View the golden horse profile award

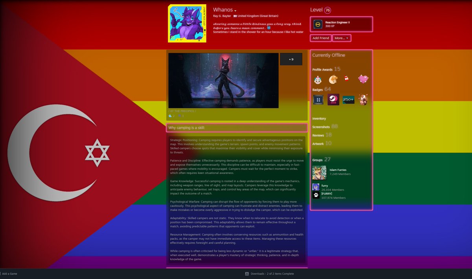point(333,80)
